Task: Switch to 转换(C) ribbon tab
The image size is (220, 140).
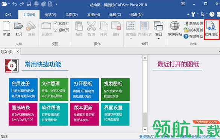Action: click(x=115, y=15)
